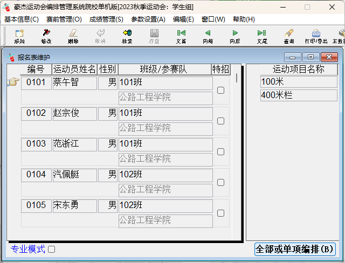Click the 性别 column header
Image resolution: width=345 pixels, height=263 pixels.
[x=108, y=70]
